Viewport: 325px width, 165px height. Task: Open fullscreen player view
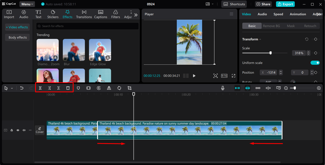233,76
